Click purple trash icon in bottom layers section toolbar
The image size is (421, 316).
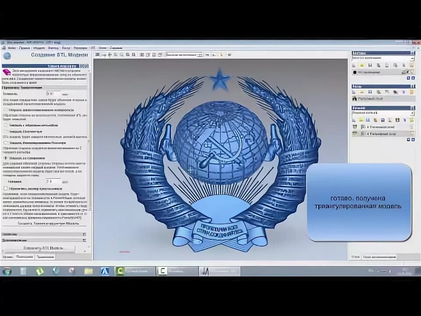click(405, 120)
